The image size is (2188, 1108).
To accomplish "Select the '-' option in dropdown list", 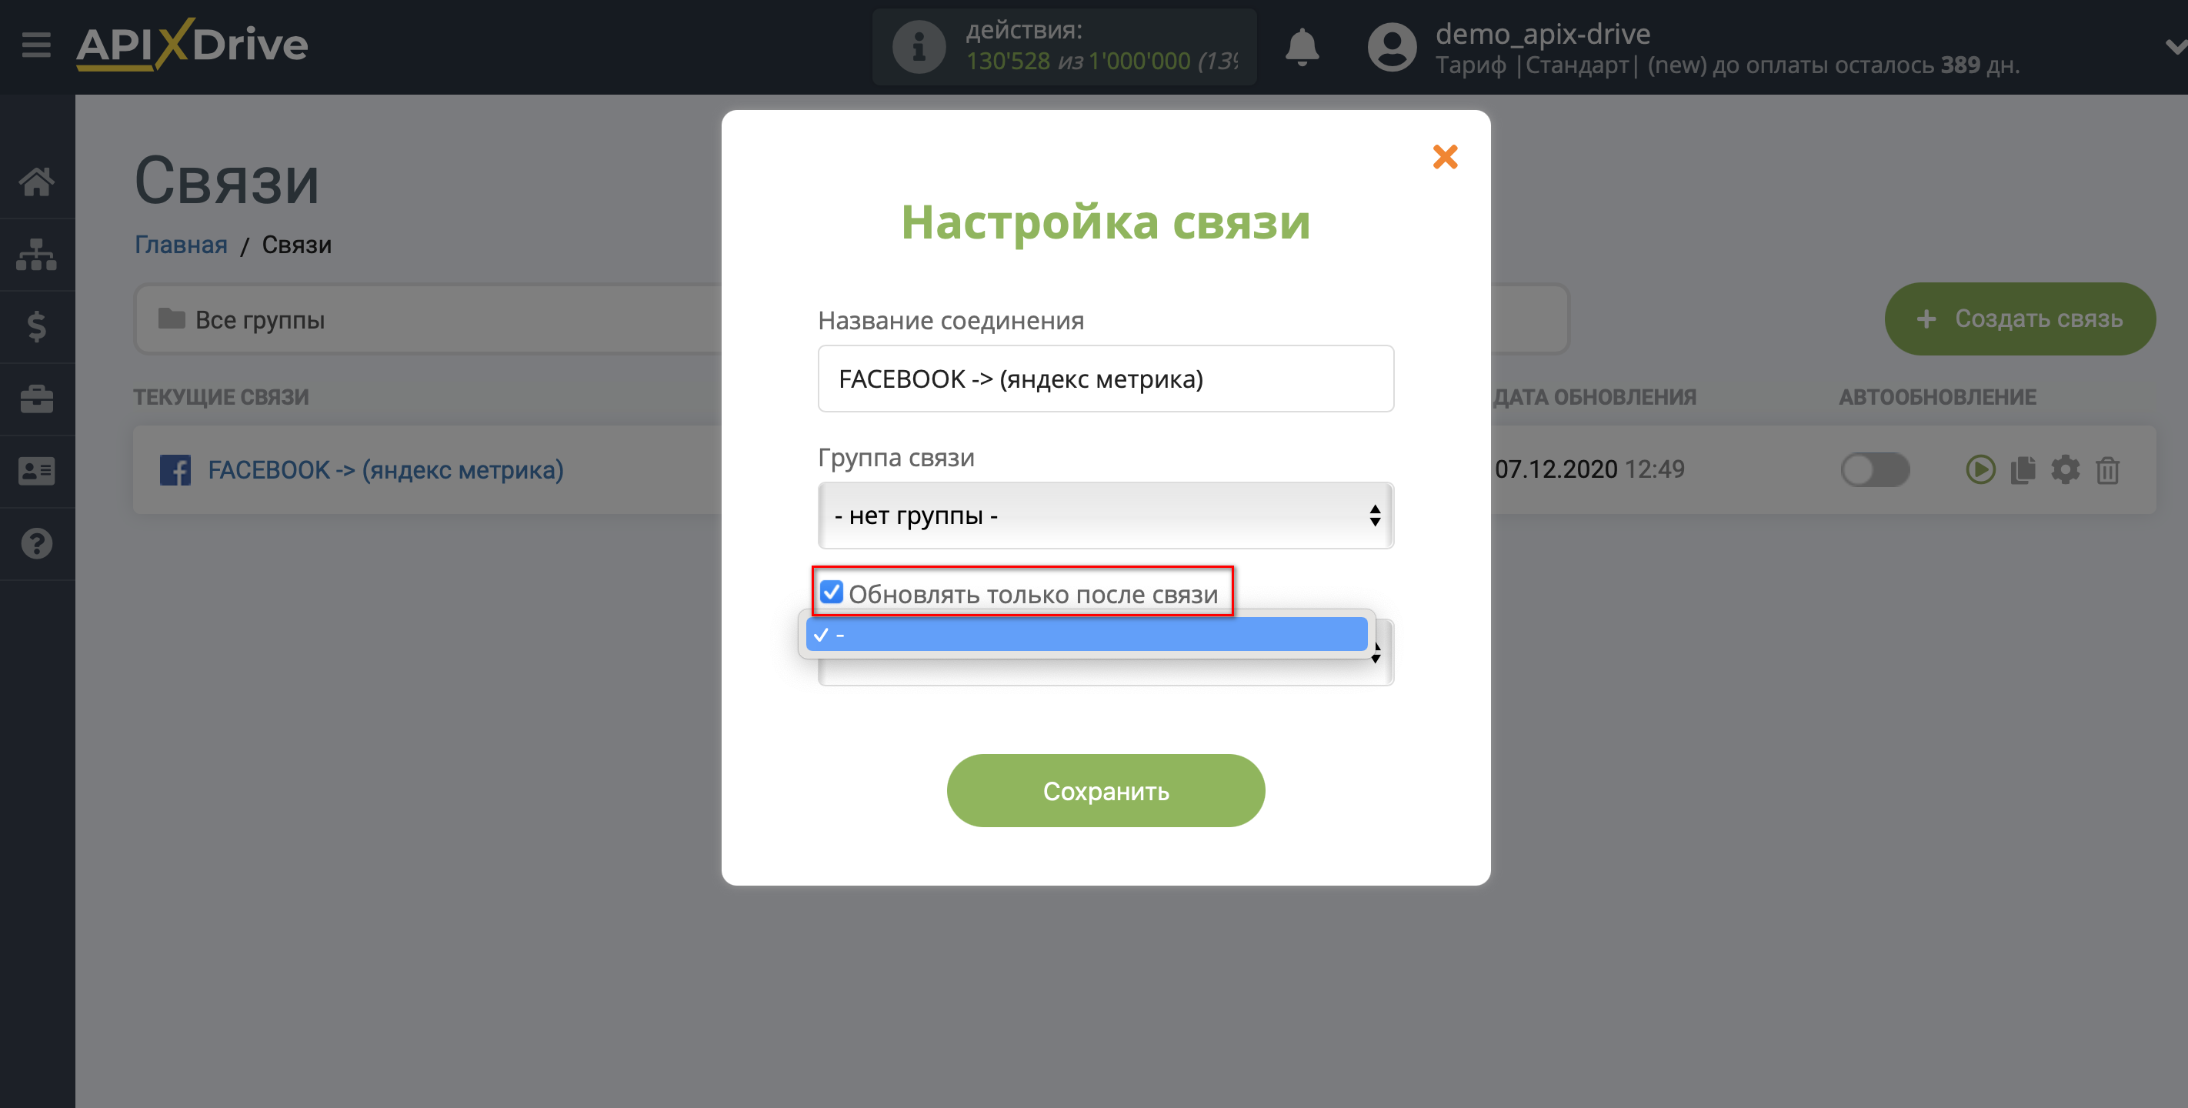I will click(1086, 634).
